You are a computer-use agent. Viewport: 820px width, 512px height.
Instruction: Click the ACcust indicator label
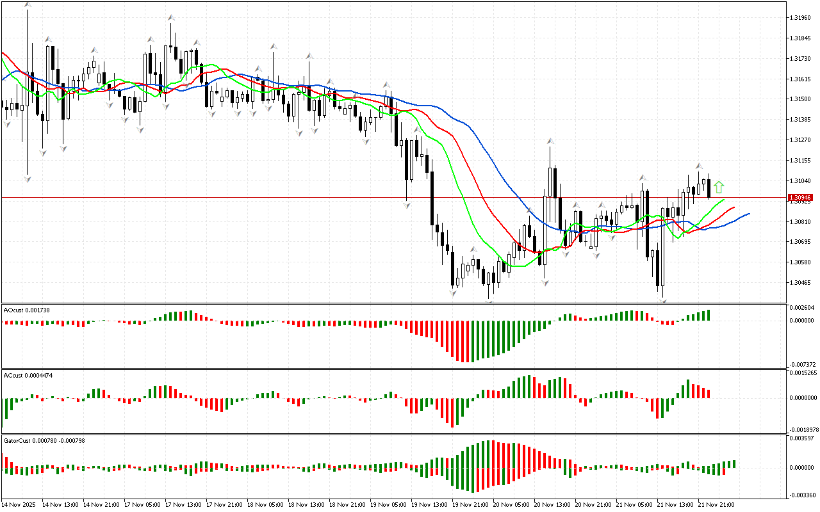[x=28, y=375]
